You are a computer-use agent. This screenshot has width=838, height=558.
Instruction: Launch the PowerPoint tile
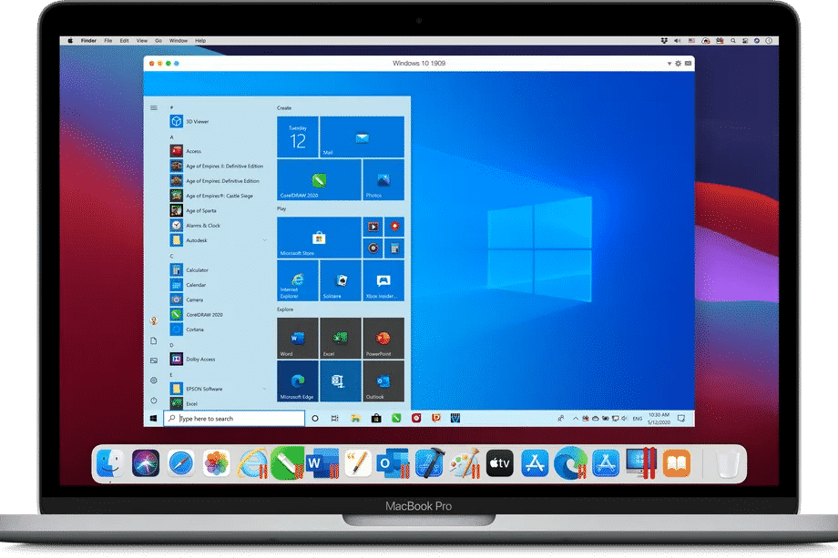383,339
